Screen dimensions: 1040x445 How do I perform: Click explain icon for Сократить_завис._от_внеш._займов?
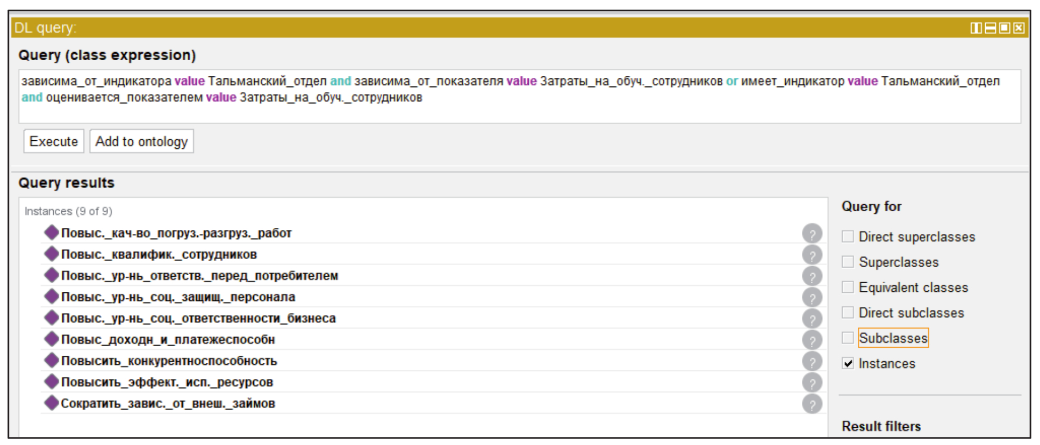tap(812, 404)
